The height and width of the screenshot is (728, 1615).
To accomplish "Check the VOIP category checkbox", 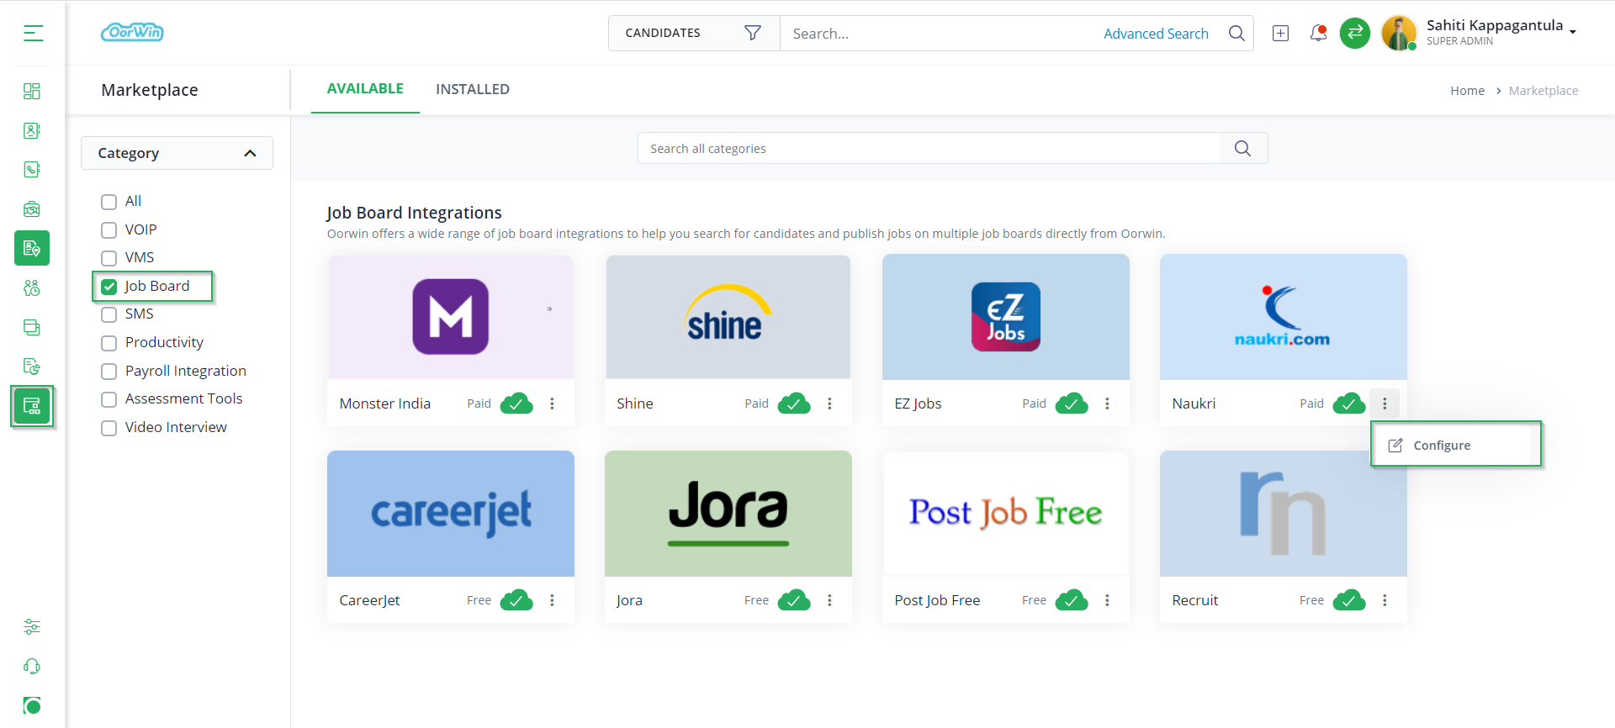I will click(109, 230).
